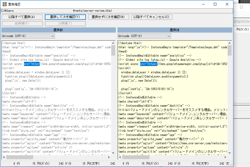This screenshot has width=250, height=167.
Task: Click the viewport meta line in 置換後 pane
Action: pos(173,127)
